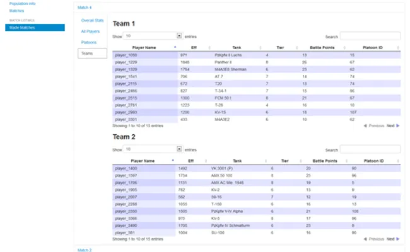Sort Team 2 table by Tank column
The height and width of the screenshot is (252, 410).
[x=237, y=161]
